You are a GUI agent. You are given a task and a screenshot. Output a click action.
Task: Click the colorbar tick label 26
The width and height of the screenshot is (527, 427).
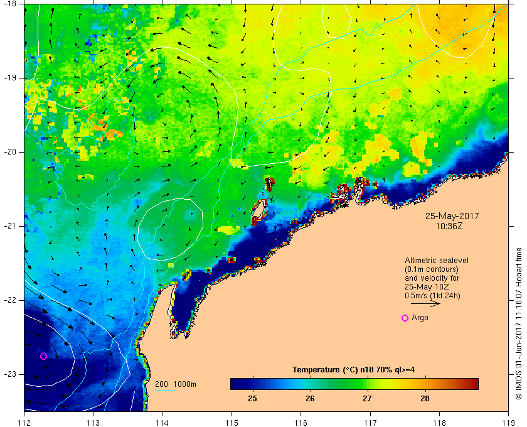[x=310, y=398]
